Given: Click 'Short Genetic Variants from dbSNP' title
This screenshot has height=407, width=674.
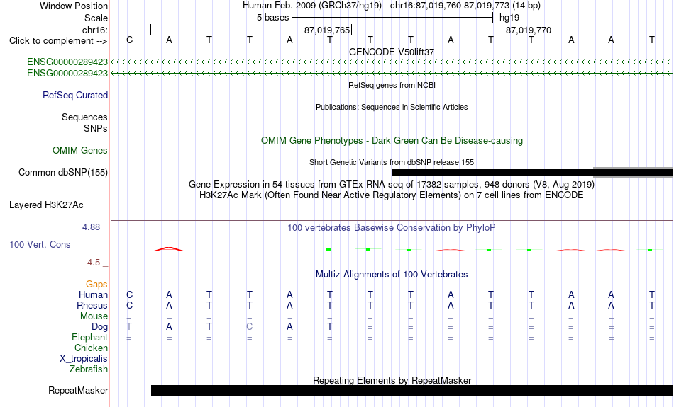Looking at the screenshot, I should (392, 162).
